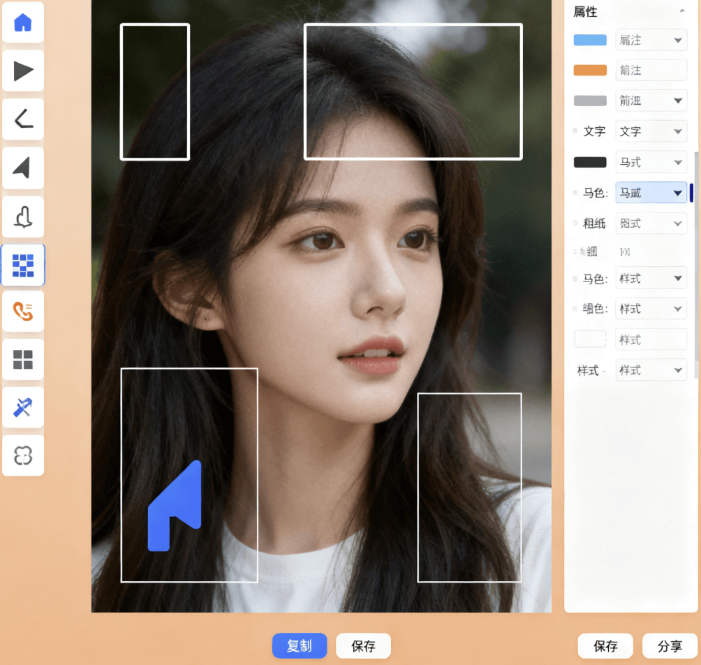Toggle the radio dot beside 绳色
The height and width of the screenshot is (665, 701).
575,309
